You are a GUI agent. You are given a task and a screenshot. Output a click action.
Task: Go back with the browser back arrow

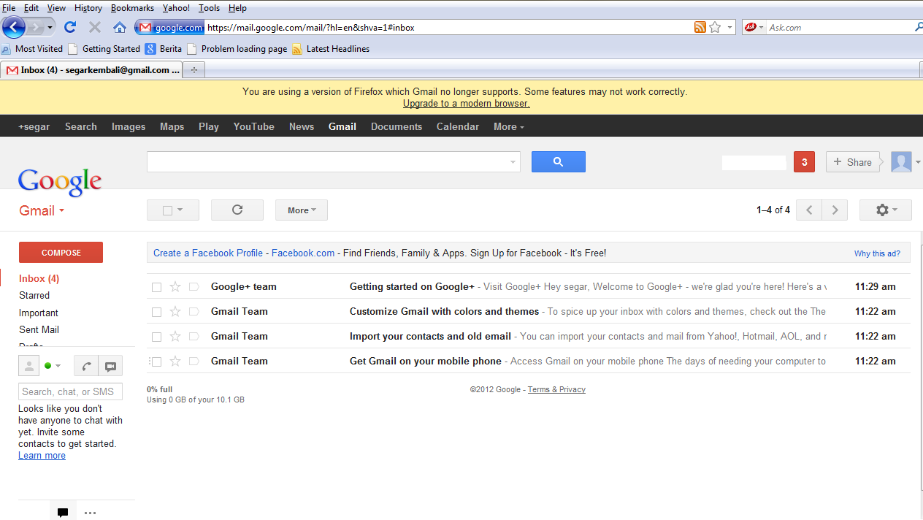tap(14, 27)
